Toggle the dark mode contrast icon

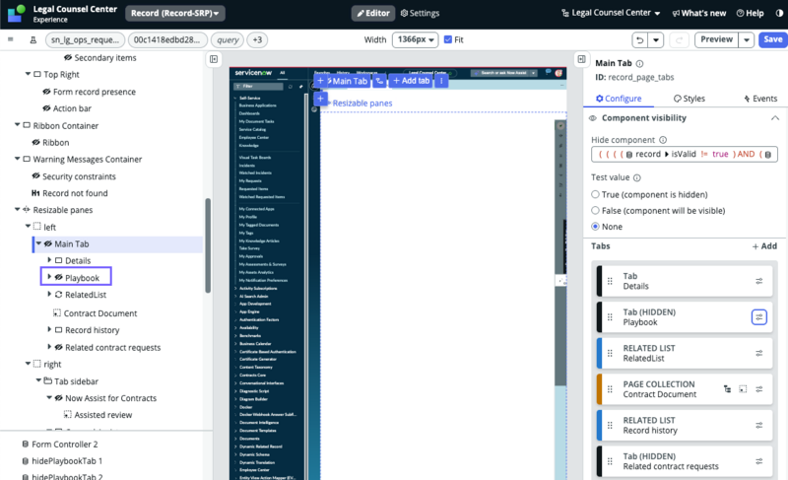pyautogui.click(x=779, y=13)
